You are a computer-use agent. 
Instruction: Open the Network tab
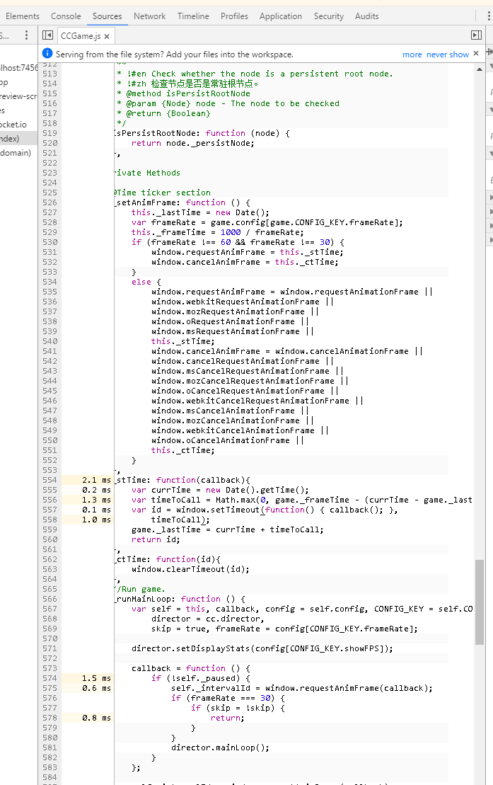[x=150, y=16]
